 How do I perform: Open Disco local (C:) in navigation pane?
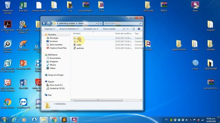pos(56,85)
